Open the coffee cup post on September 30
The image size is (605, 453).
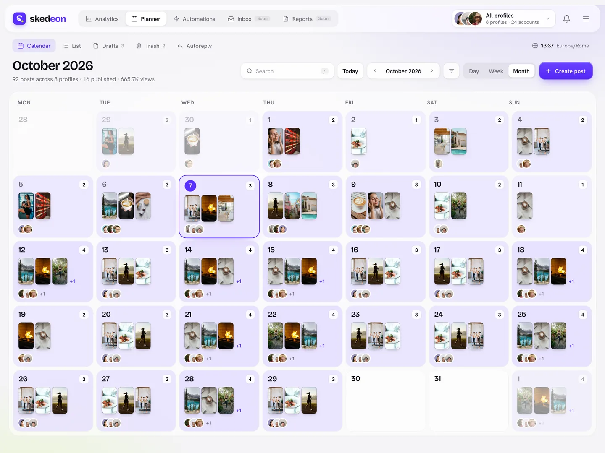tap(192, 141)
